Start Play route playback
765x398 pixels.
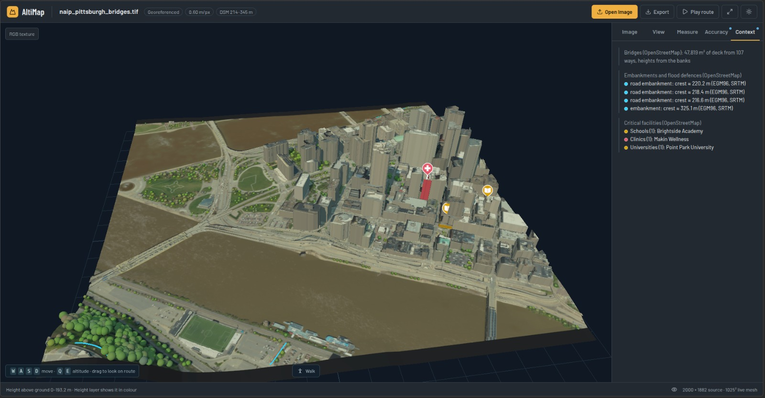[x=698, y=12]
